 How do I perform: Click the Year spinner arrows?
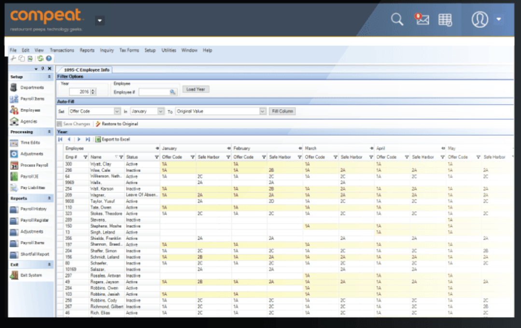pyautogui.click(x=93, y=92)
